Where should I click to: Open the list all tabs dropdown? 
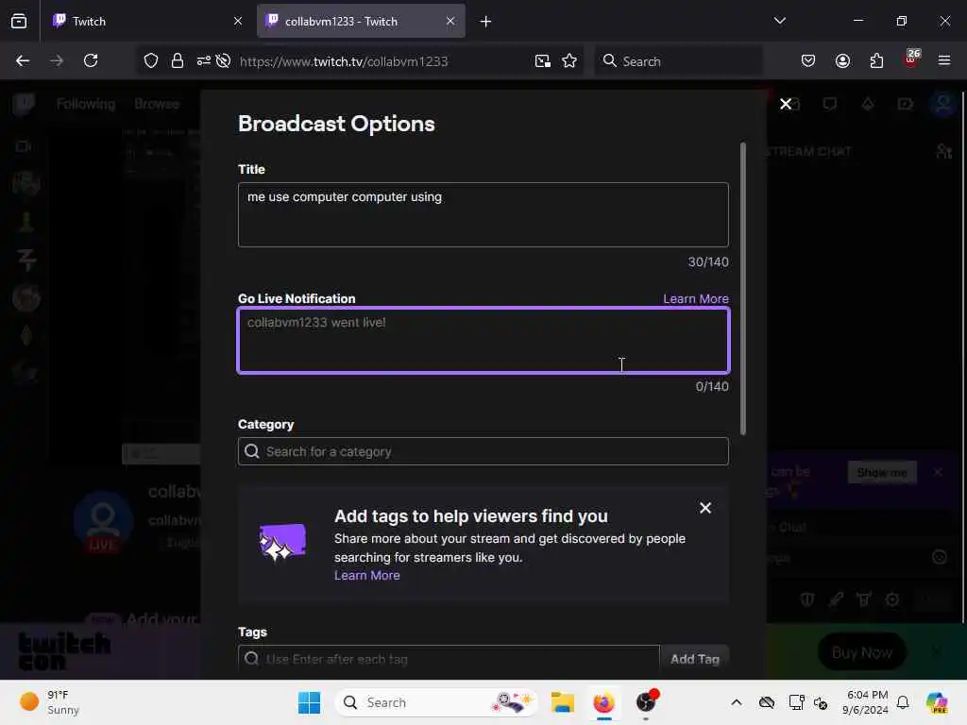point(779,21)
